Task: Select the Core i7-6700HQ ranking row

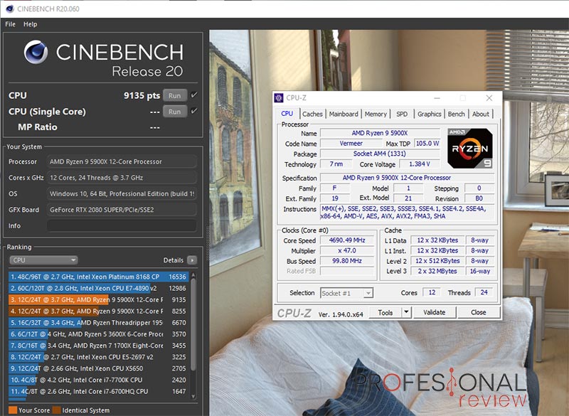Action: (x=98, y=392)
